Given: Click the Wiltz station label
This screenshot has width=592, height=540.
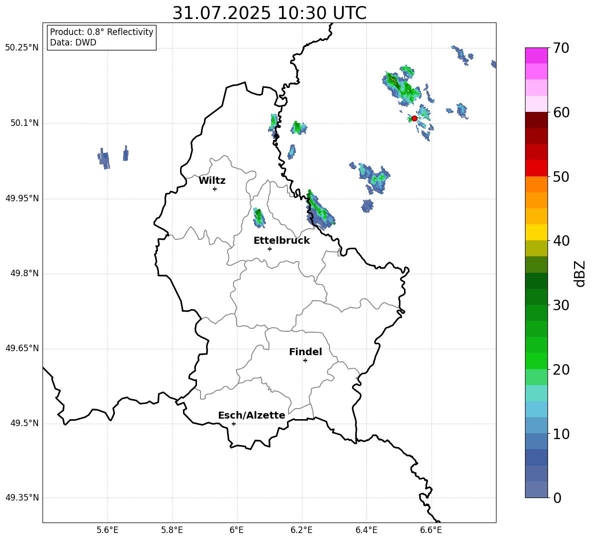Looking at the screenshot, I should click(212, 181).
